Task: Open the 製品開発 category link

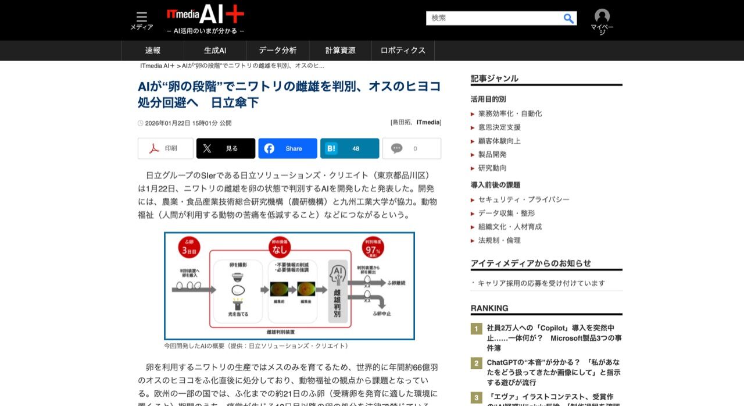Action: pyautogui.click(x=492, y=155)
